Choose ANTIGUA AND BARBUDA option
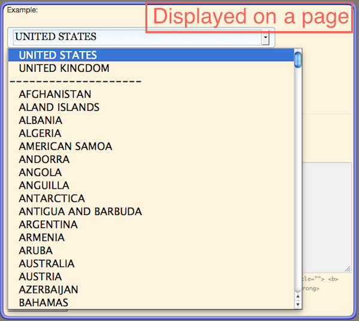The image size is (359, 321). [151, 211]
